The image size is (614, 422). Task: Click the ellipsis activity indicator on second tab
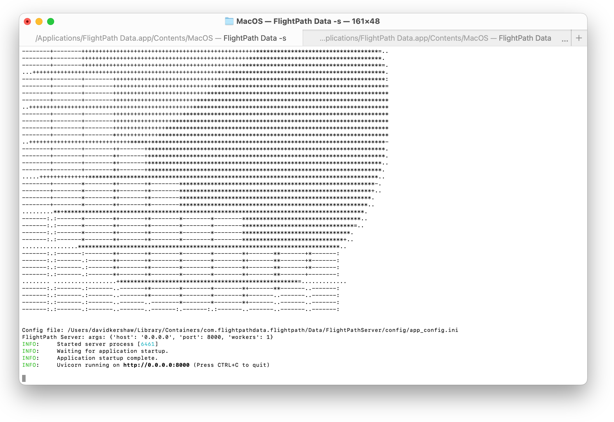point(565,40)
